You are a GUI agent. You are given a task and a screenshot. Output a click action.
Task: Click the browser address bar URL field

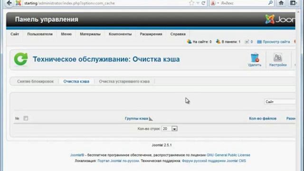tap(104, 3)
